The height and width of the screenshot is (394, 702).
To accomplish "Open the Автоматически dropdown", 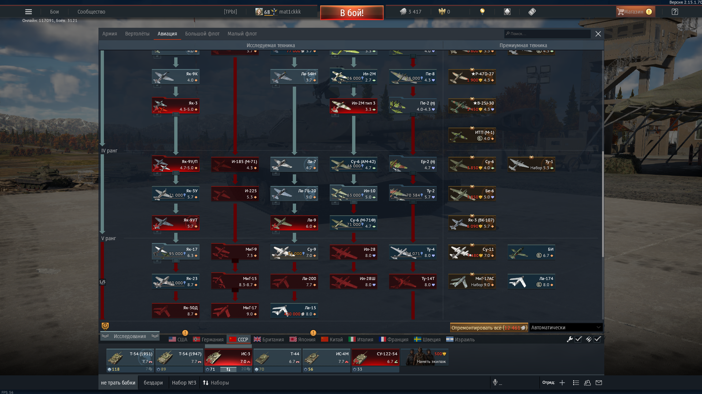I will coord(566,327).
